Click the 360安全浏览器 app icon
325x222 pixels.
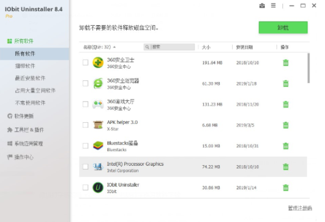[98, 84]
